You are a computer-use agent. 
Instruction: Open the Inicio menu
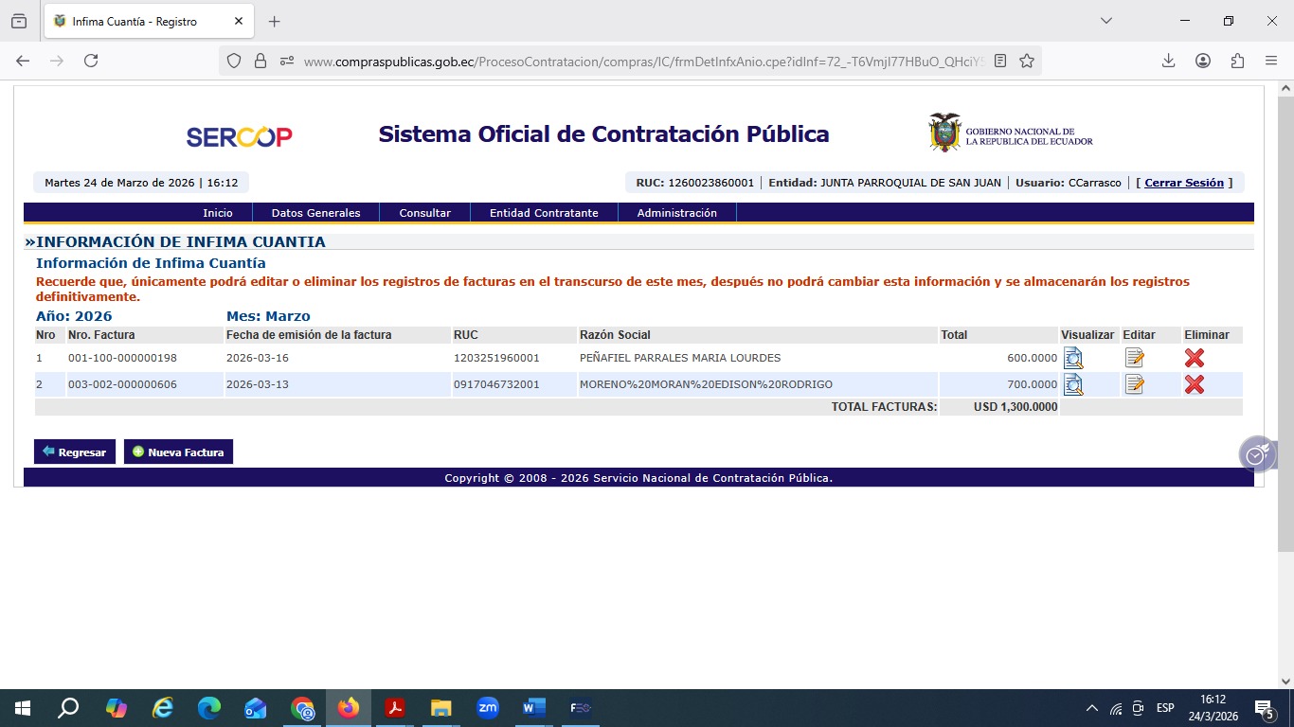click(x=217, y=213)
